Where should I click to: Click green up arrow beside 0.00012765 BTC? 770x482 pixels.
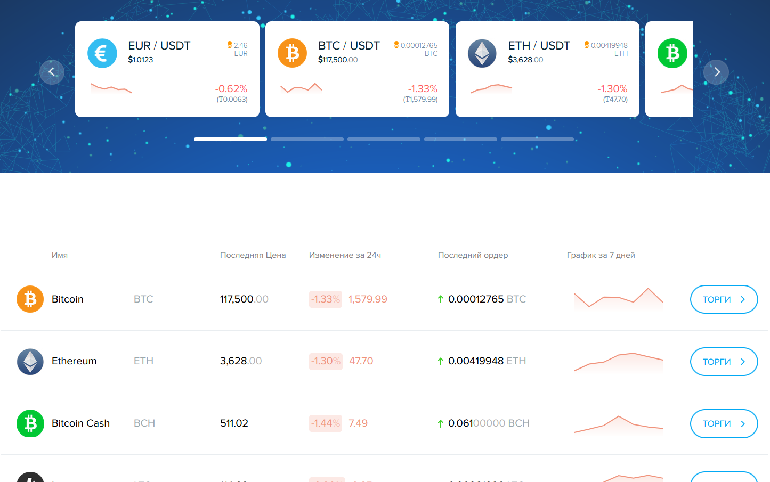coord(441,299)
